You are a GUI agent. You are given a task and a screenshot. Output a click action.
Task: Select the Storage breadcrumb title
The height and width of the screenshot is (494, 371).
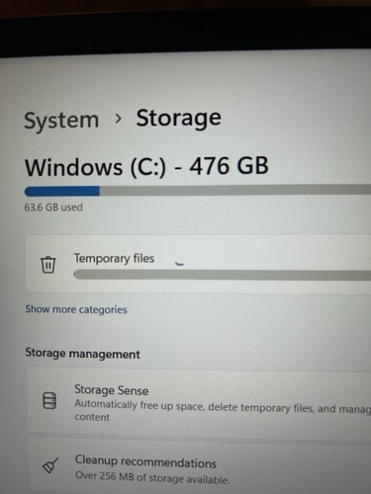178,119
